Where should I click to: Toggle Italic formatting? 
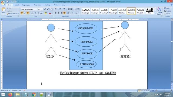25,13
